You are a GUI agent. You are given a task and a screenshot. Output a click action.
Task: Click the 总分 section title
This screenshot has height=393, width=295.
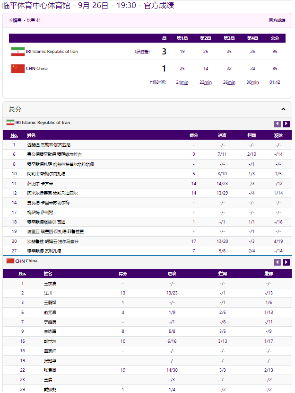[x=15, y=109]
